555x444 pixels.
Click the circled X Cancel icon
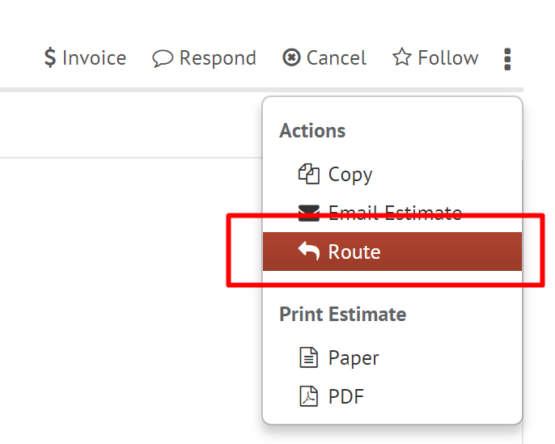291,58
